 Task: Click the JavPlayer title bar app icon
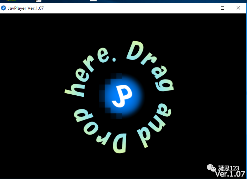[3, 8]
